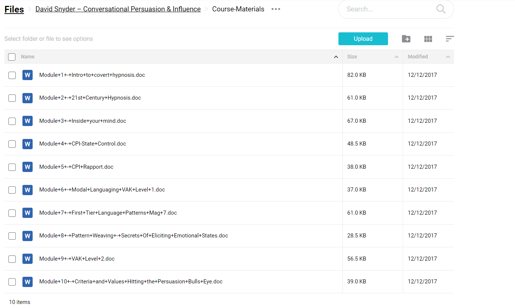515x308 pixels.
Task: Create a new folder with the folder-plus icon
Action: 406,39
